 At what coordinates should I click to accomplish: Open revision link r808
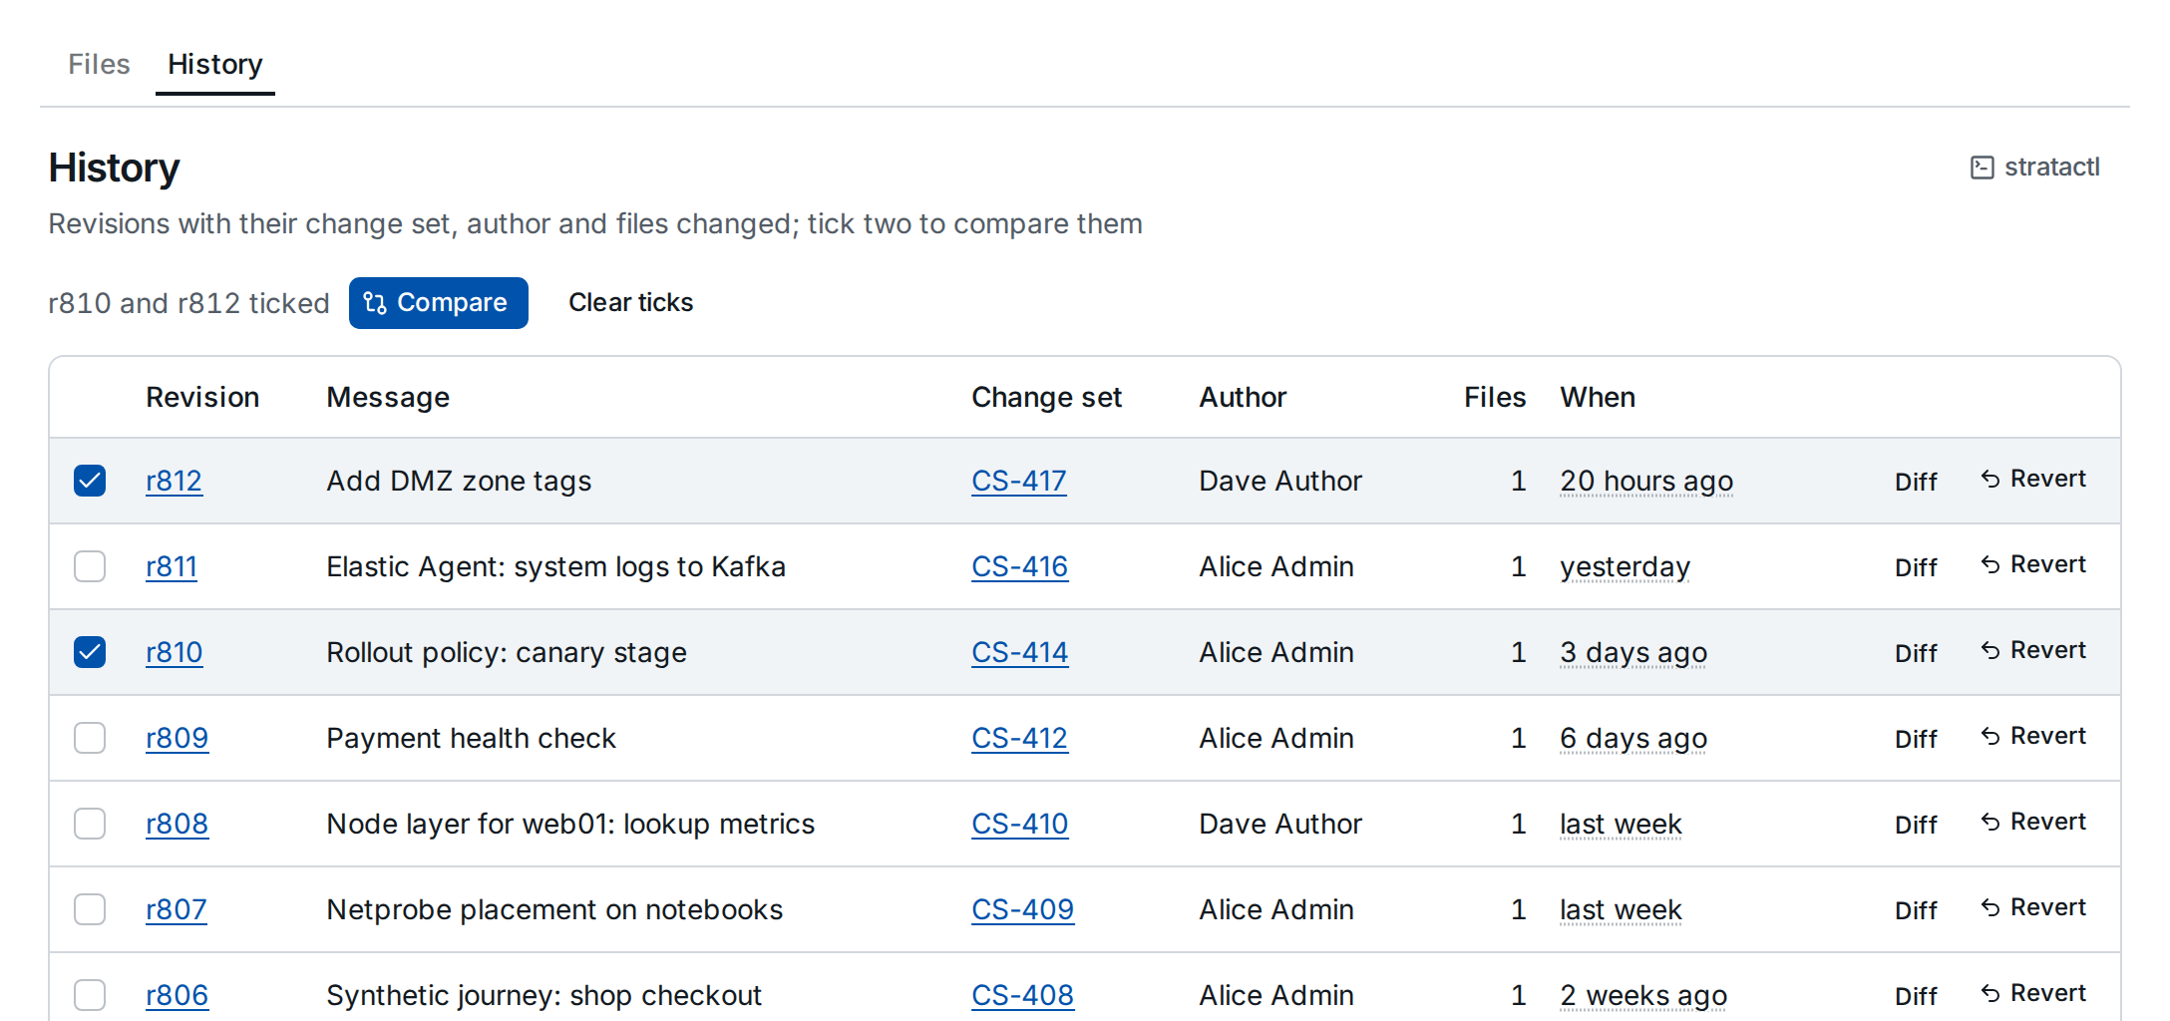(x=177, y=824)
